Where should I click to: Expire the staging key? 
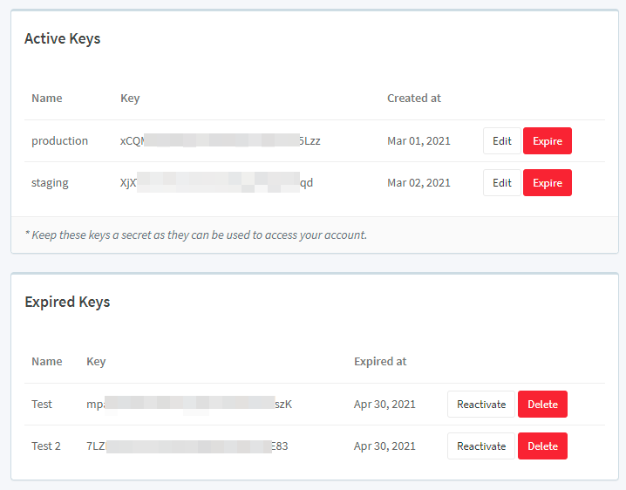(547, 183)
